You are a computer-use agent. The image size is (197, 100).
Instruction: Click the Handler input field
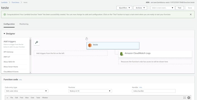(x=154, y=91)
